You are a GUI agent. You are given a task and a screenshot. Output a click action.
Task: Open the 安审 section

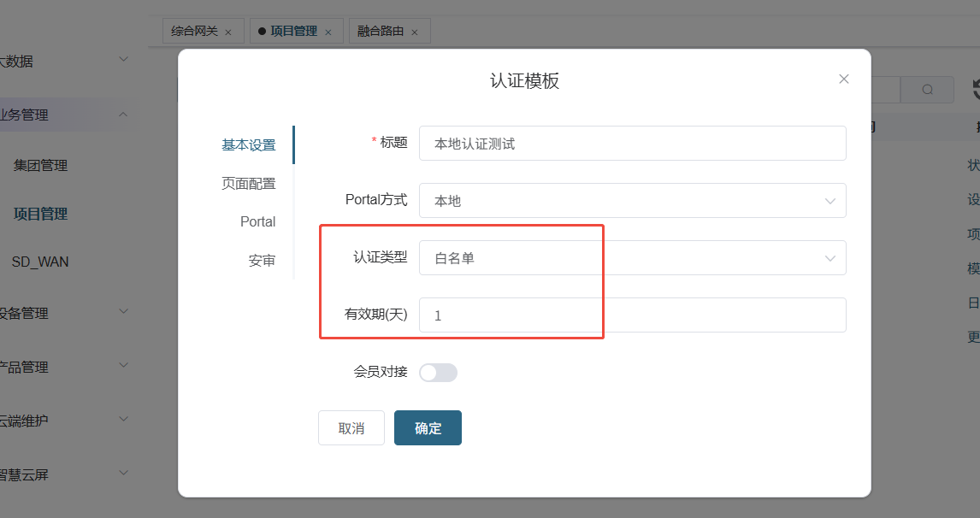click(262, 261)
